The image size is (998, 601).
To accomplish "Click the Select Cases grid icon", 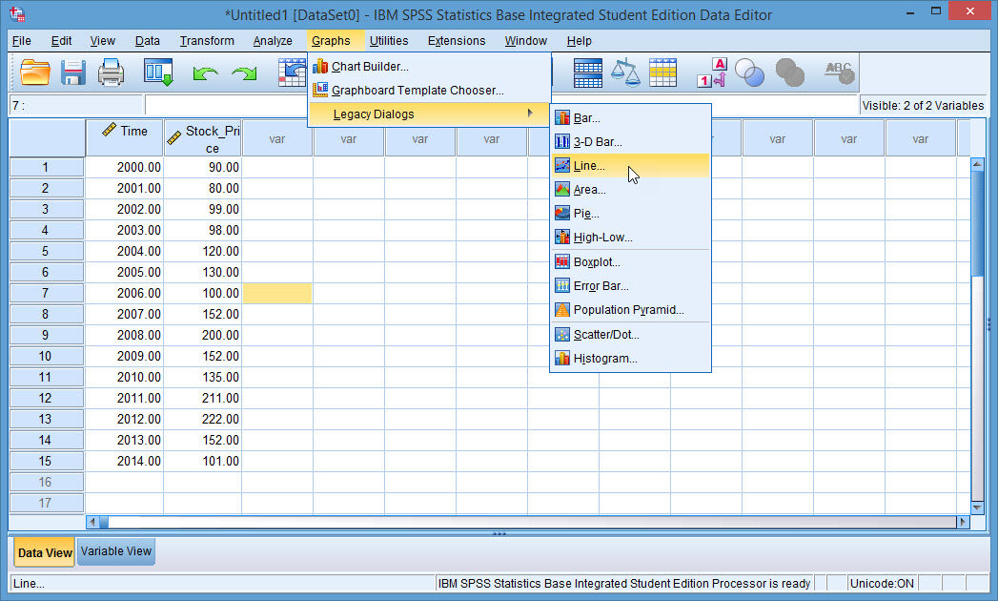I will (x=662, y=72).
